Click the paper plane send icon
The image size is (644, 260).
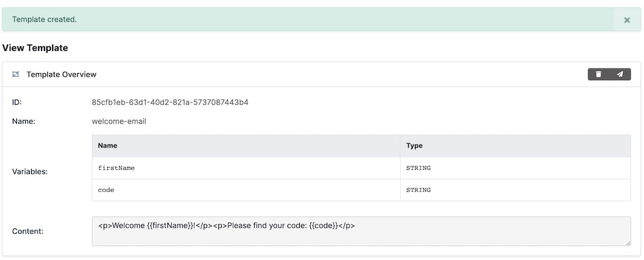[x=620, y=74]
